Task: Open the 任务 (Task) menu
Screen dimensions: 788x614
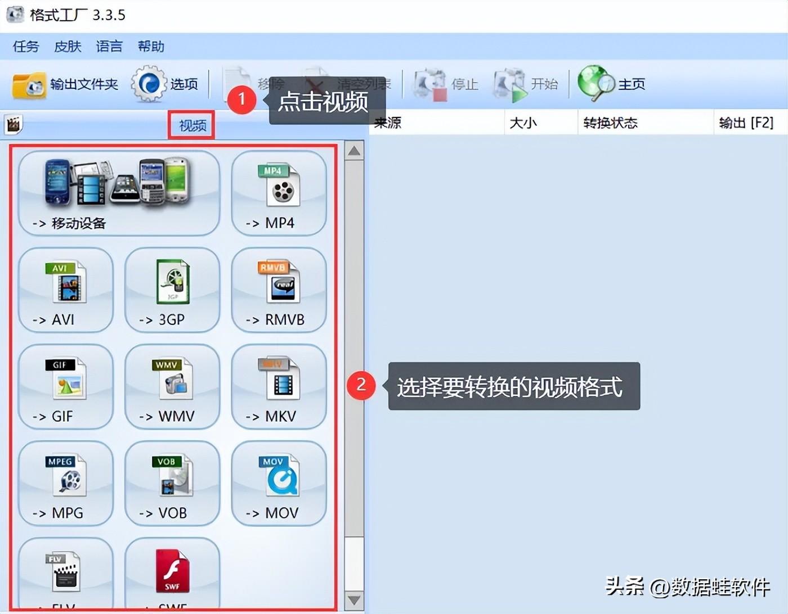Action: pyautogui.click(x=26, y=47)
